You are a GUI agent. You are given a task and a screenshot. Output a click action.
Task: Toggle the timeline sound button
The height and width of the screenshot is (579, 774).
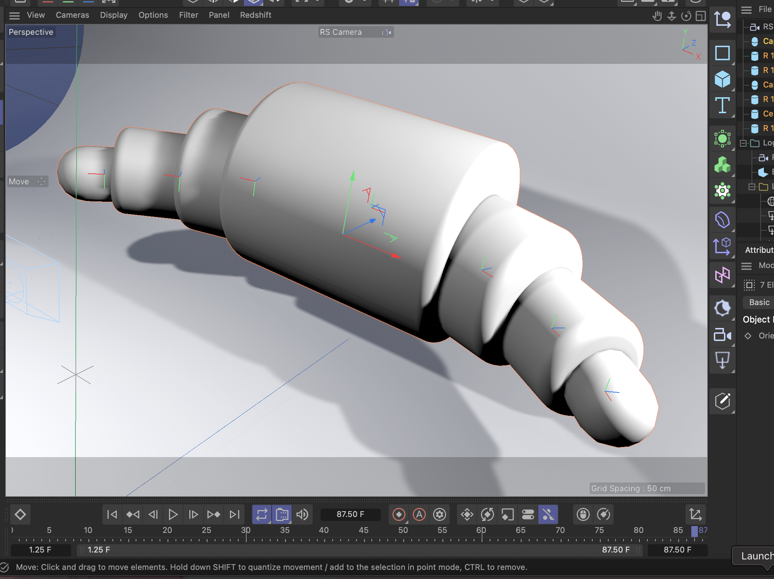click(302, 514)
